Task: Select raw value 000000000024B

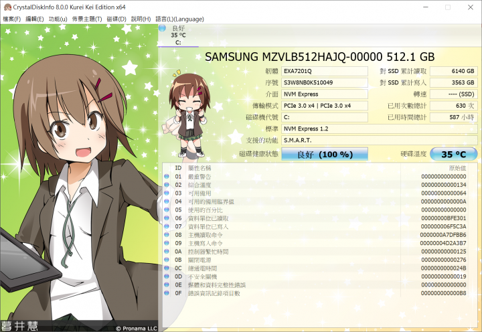Action: pyautogui.click(x=444, y=268)
